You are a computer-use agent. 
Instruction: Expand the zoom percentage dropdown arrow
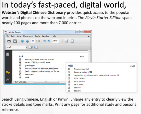coord(60,41)
